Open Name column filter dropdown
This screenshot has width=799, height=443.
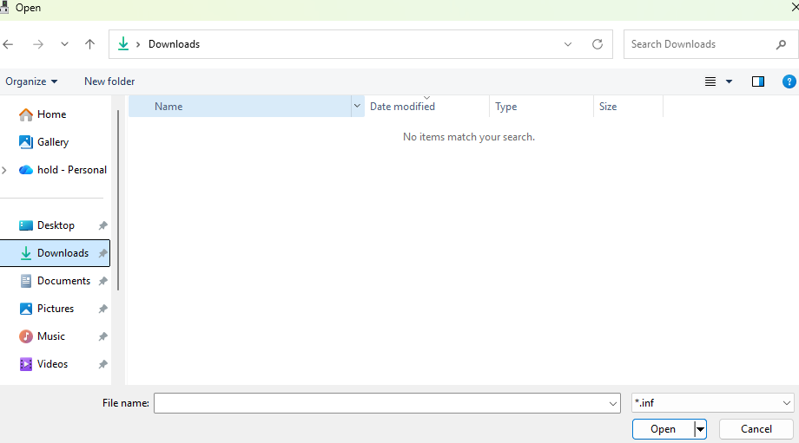[x=357, y=107]
